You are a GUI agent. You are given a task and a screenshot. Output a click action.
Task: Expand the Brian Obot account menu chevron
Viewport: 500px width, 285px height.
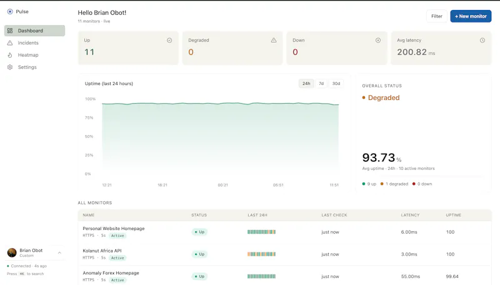[59, 252]
